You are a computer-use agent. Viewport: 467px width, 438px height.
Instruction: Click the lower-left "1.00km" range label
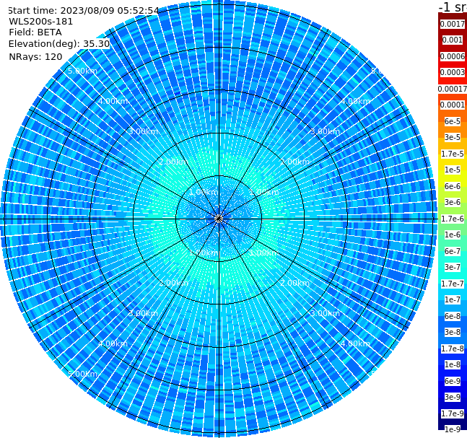[204, 253]
